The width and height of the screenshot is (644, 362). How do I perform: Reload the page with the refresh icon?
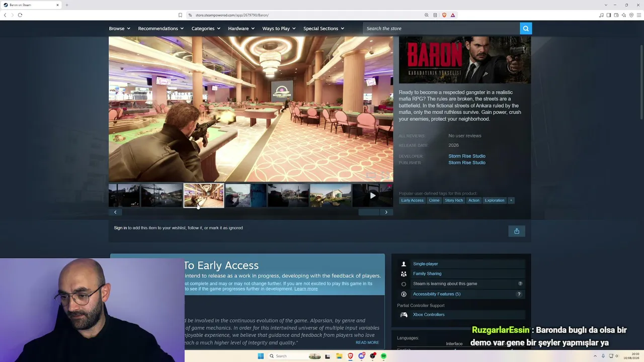click(20, 15)
